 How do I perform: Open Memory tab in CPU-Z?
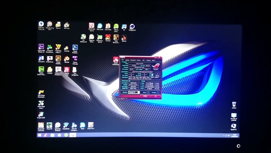[x=139, y=60]
